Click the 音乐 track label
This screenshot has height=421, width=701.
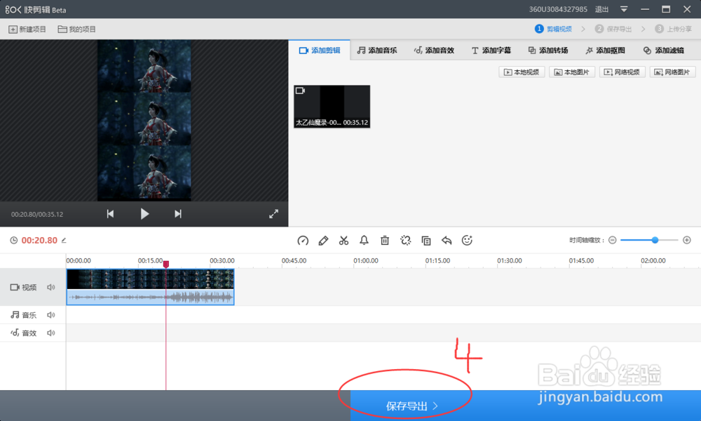[24, 315]
